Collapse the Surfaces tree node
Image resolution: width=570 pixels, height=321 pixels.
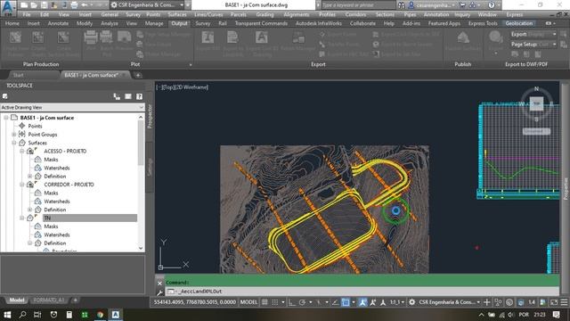click(x=14, y=143)
